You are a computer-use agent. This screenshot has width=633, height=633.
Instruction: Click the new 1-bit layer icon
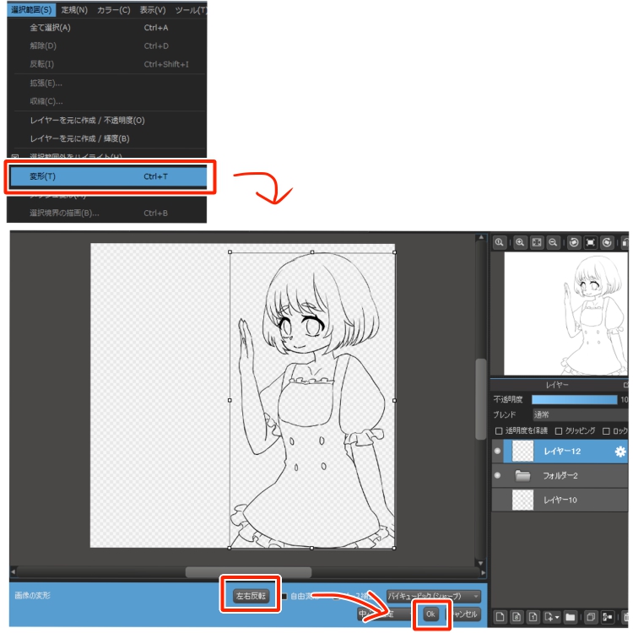pos(533,617)
